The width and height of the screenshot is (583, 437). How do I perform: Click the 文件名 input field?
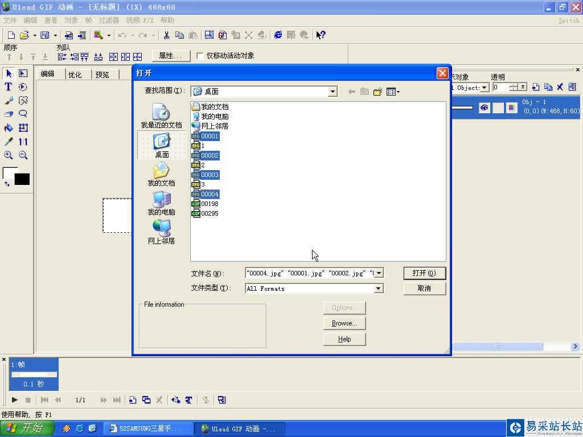coord(310,273)
